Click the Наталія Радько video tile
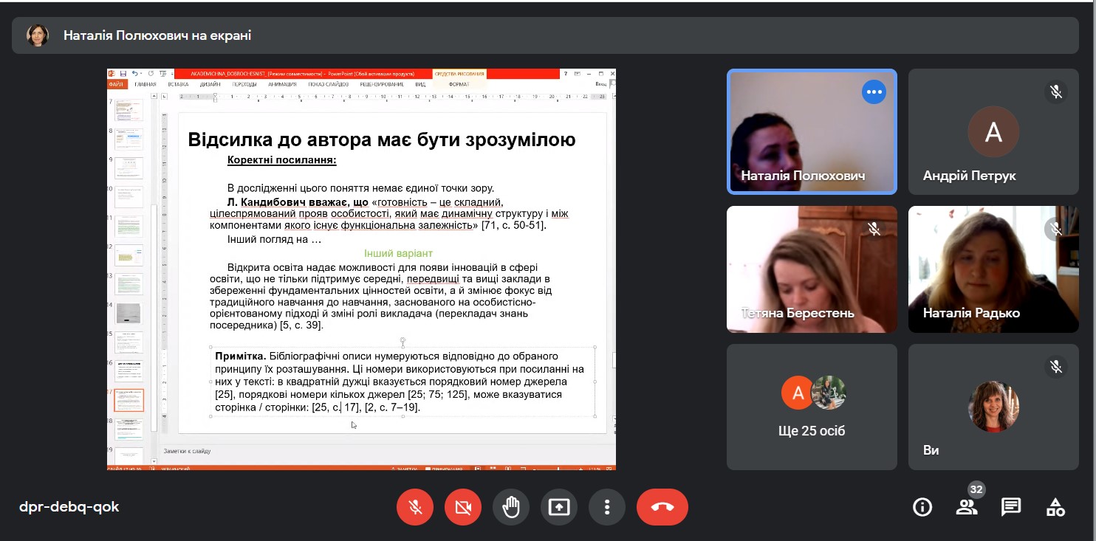The height and width of the screenshot is (541, 1096). pos(993,269)
